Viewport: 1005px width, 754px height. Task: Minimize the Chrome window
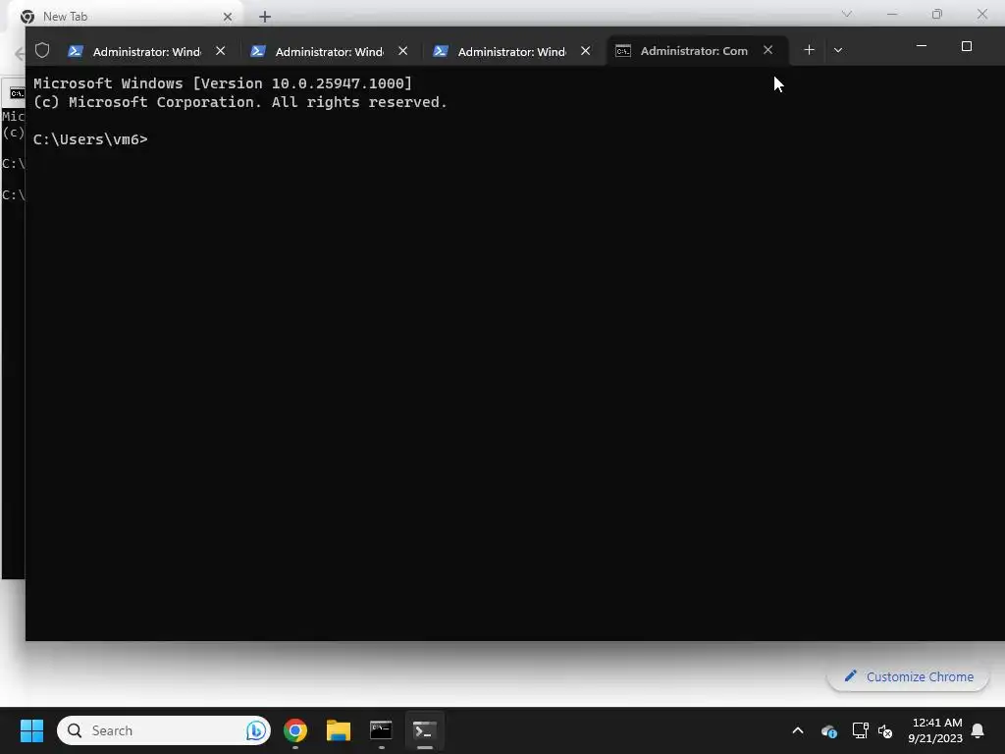click(x=892, y=14)
